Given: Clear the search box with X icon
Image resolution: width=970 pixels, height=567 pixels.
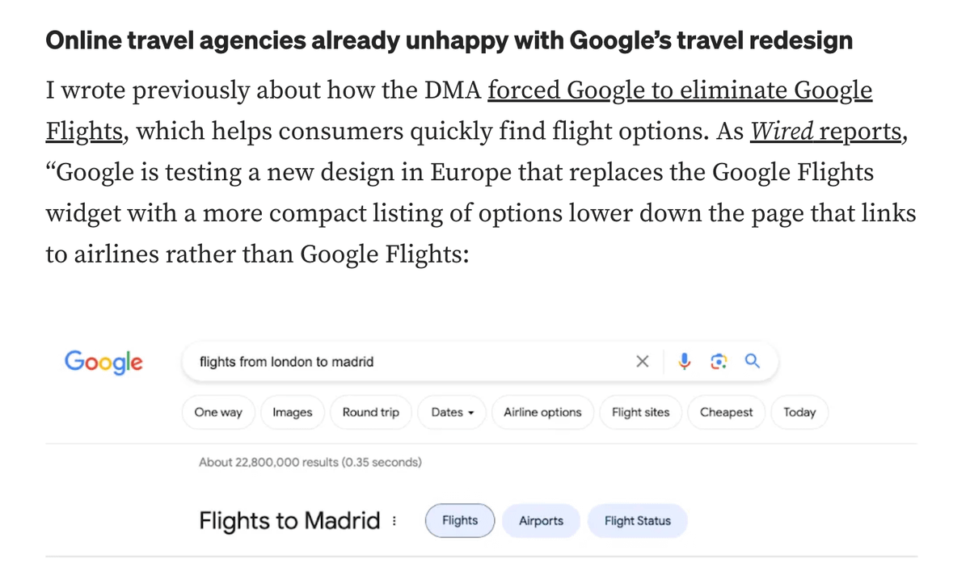Looking at the screenshot, I should pos(642,362).
